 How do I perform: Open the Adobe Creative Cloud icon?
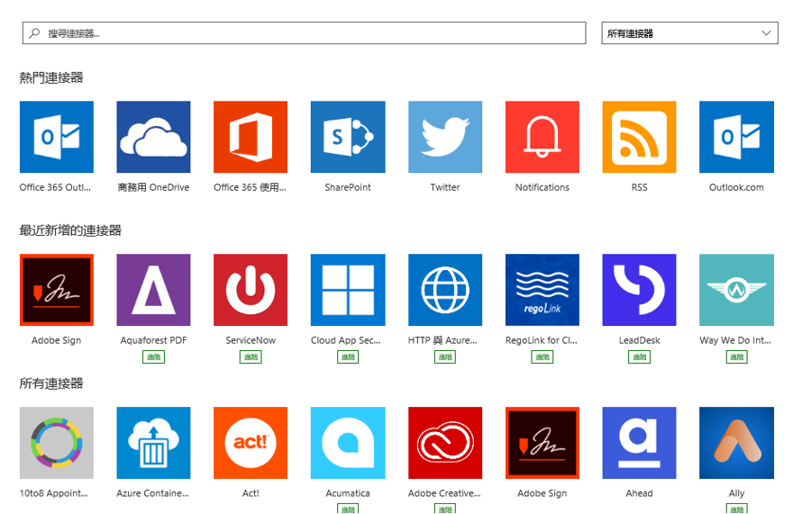pyautogui.click(x=445, y=443)
